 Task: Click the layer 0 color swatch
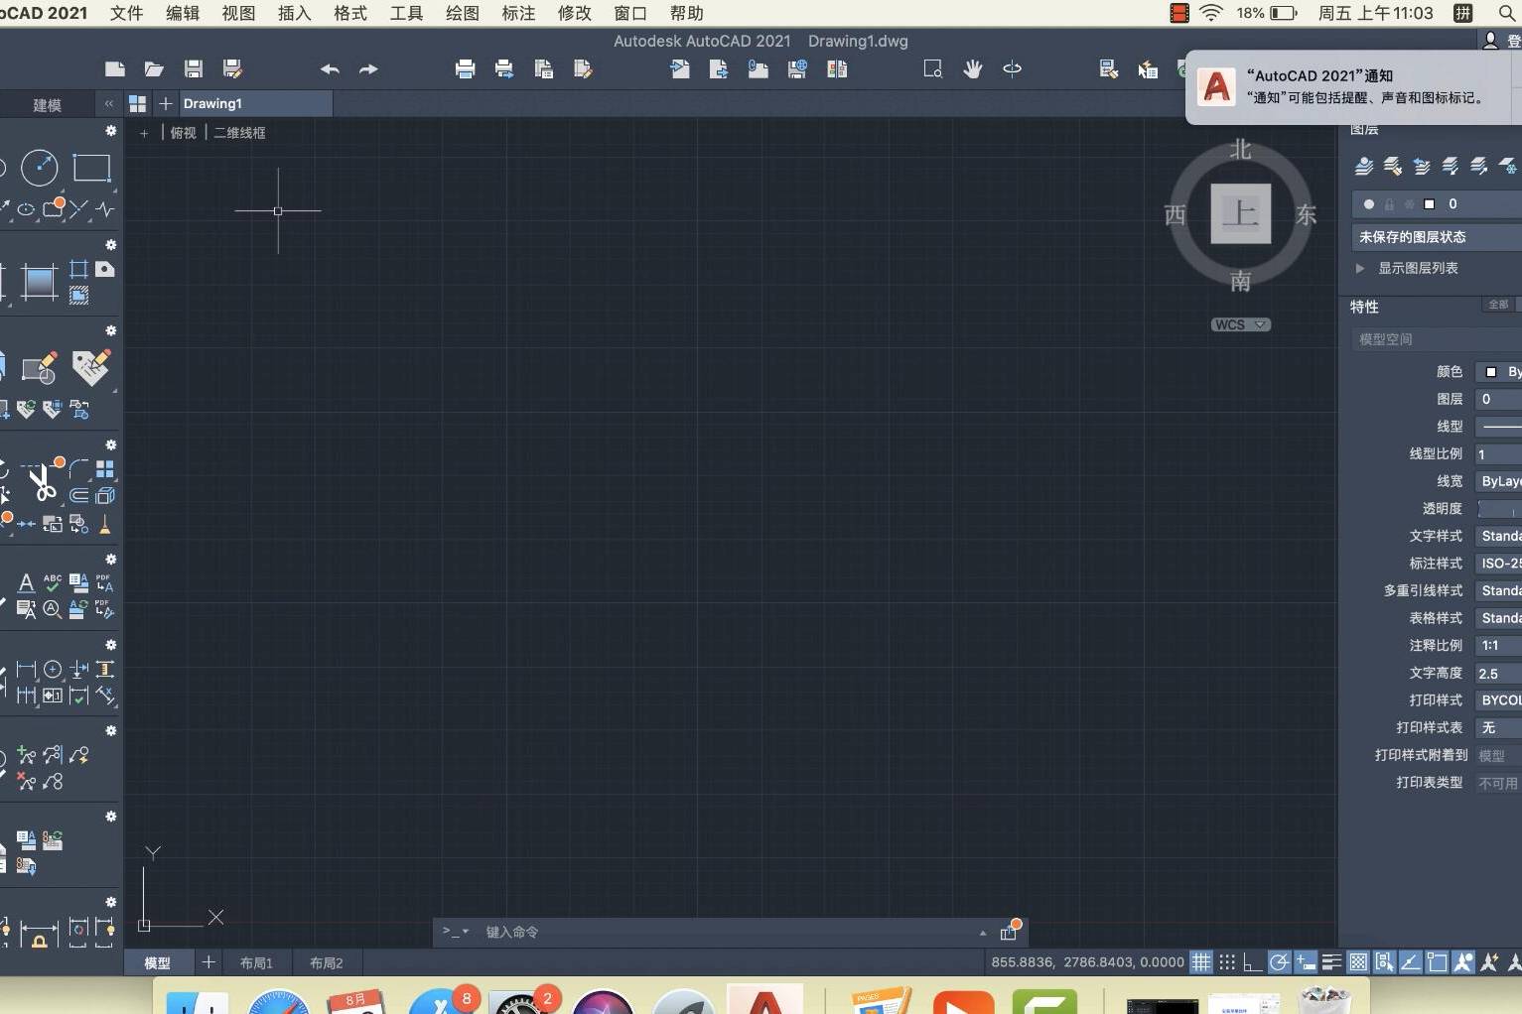(1431, 203)
